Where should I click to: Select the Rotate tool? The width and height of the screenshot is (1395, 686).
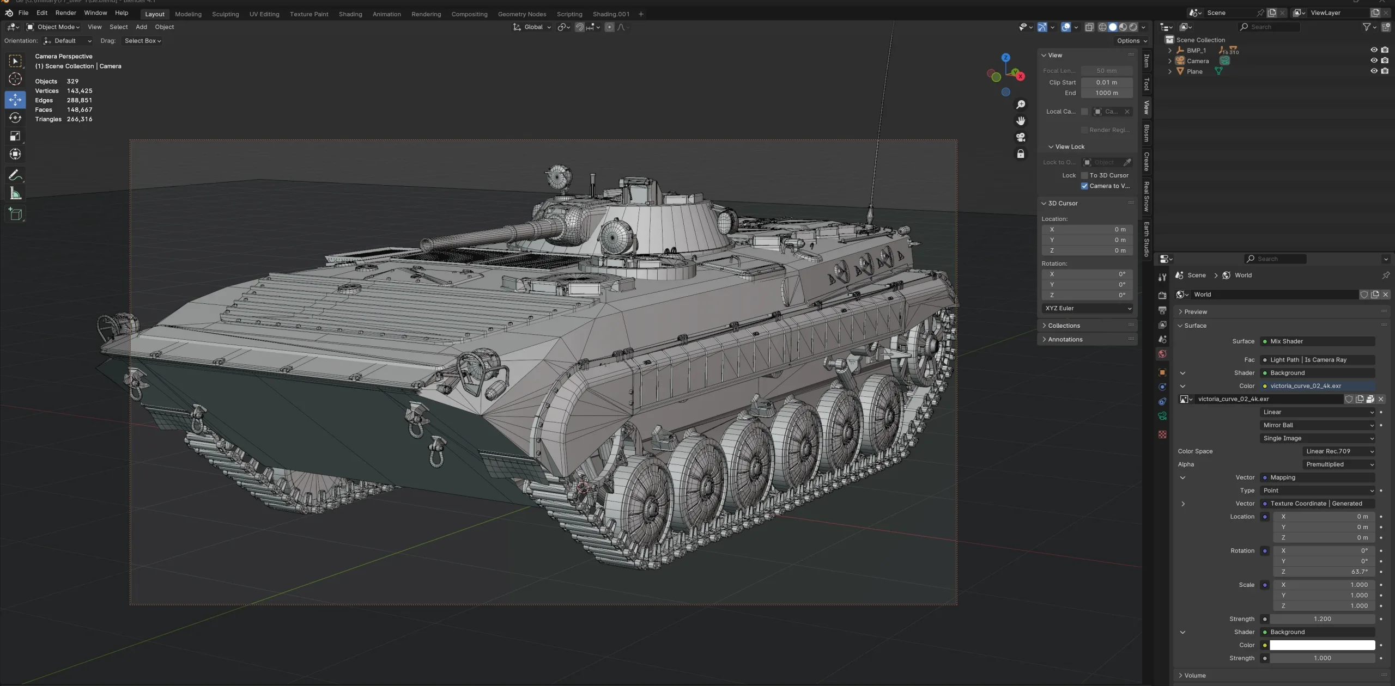[15, 118]
